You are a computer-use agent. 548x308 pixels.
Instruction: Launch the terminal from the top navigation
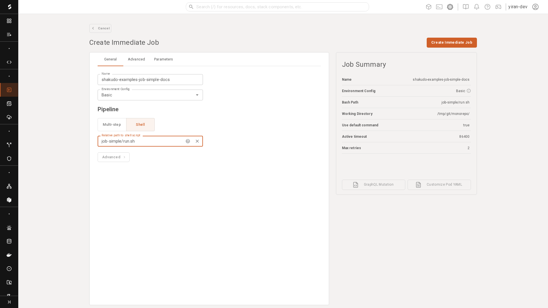point(440,7)
